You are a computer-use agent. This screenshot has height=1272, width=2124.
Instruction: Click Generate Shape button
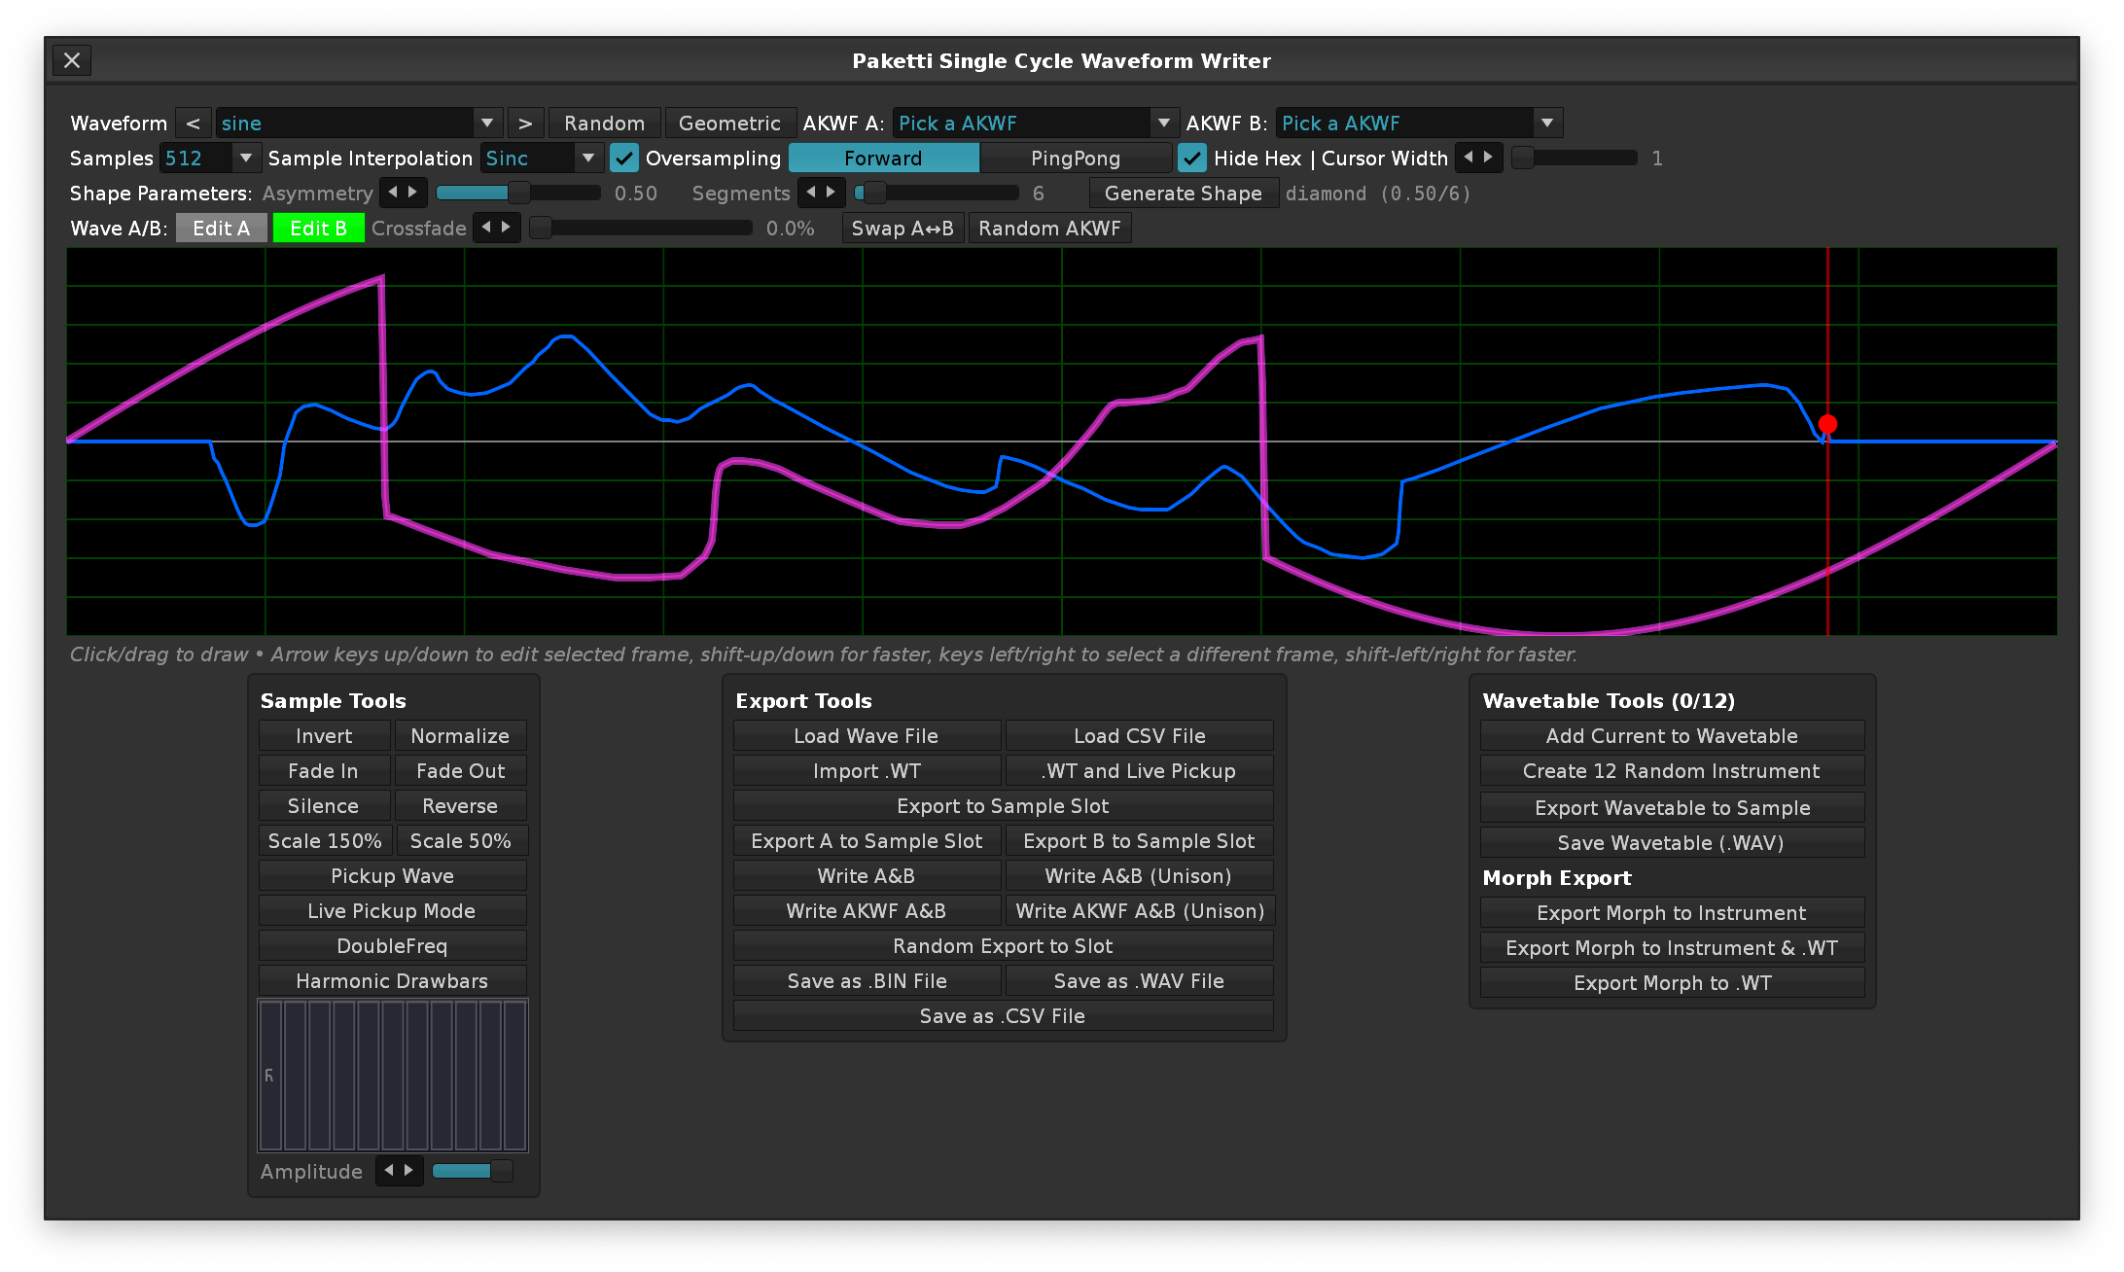tap(1183, 194)
